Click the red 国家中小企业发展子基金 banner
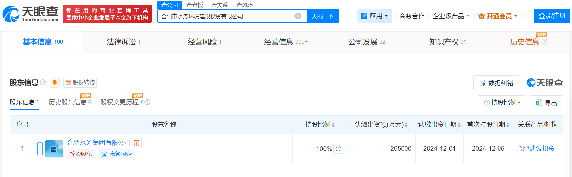The image size is (572, 177). coord(107,14)
